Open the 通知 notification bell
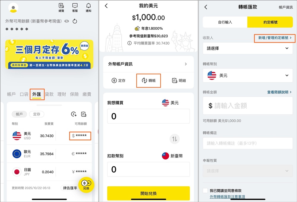Viewport: 297px width, 202px height. tap(89, 8)
